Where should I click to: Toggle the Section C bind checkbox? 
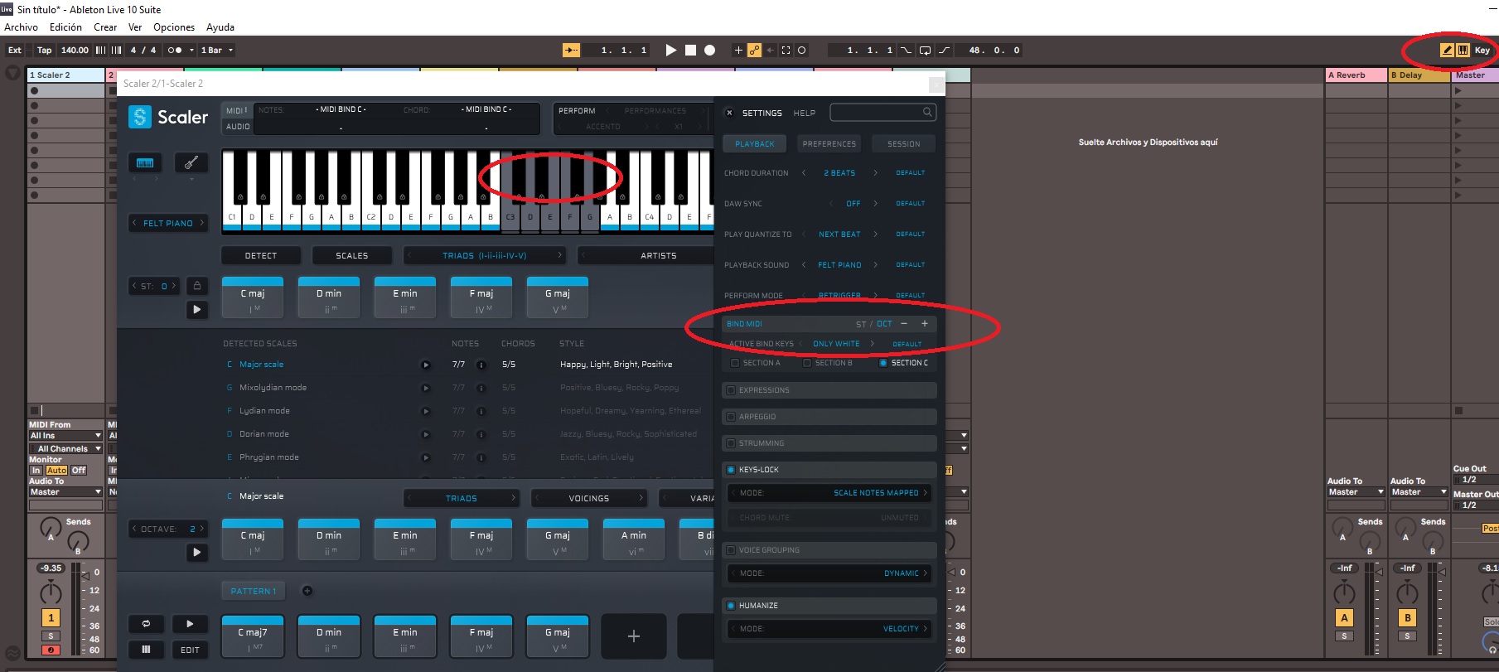click(x=883, y=363)
